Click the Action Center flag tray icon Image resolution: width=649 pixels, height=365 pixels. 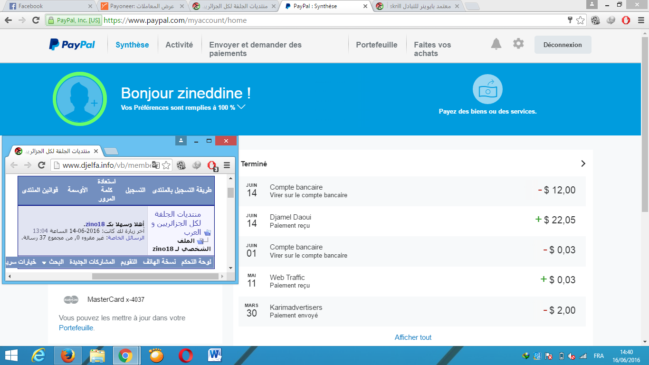(549, 356)
